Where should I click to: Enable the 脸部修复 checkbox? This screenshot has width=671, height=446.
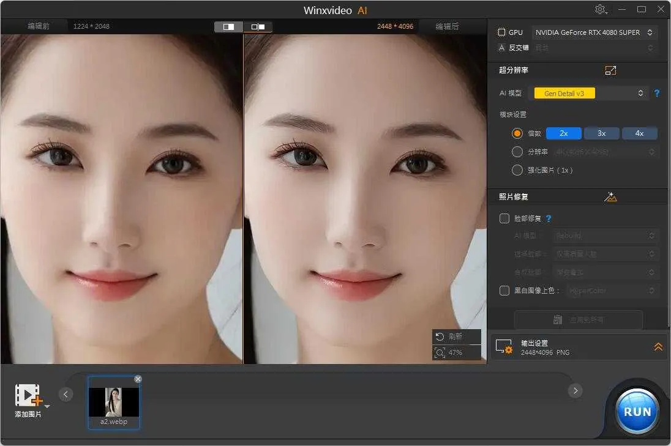click(x=504, y=218)
